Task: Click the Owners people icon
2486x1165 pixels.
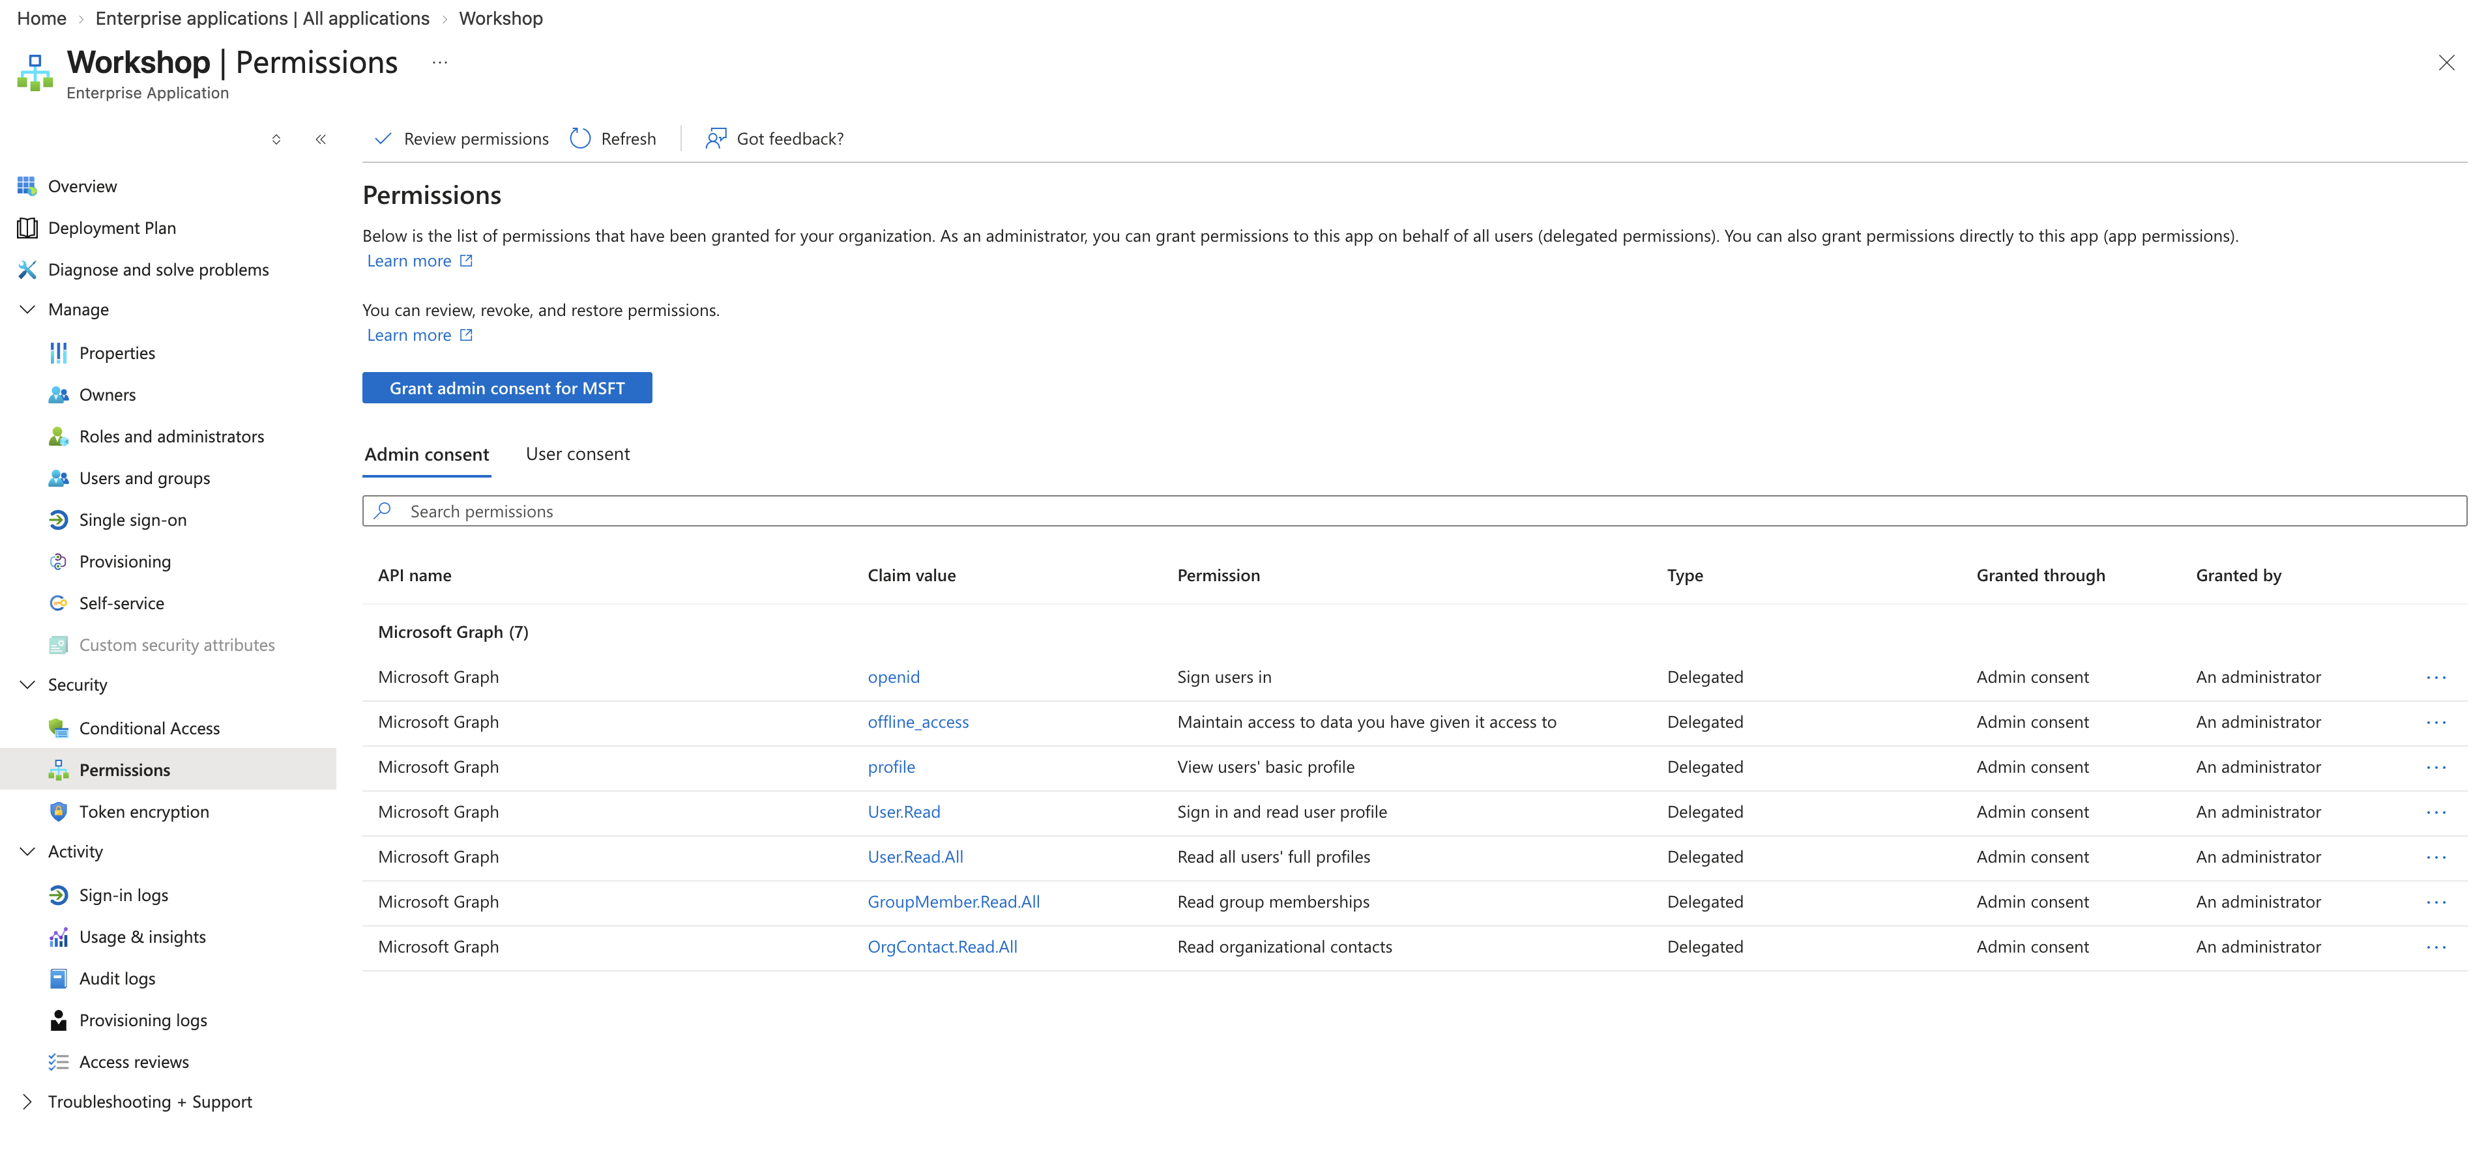Action: [59, 394]
